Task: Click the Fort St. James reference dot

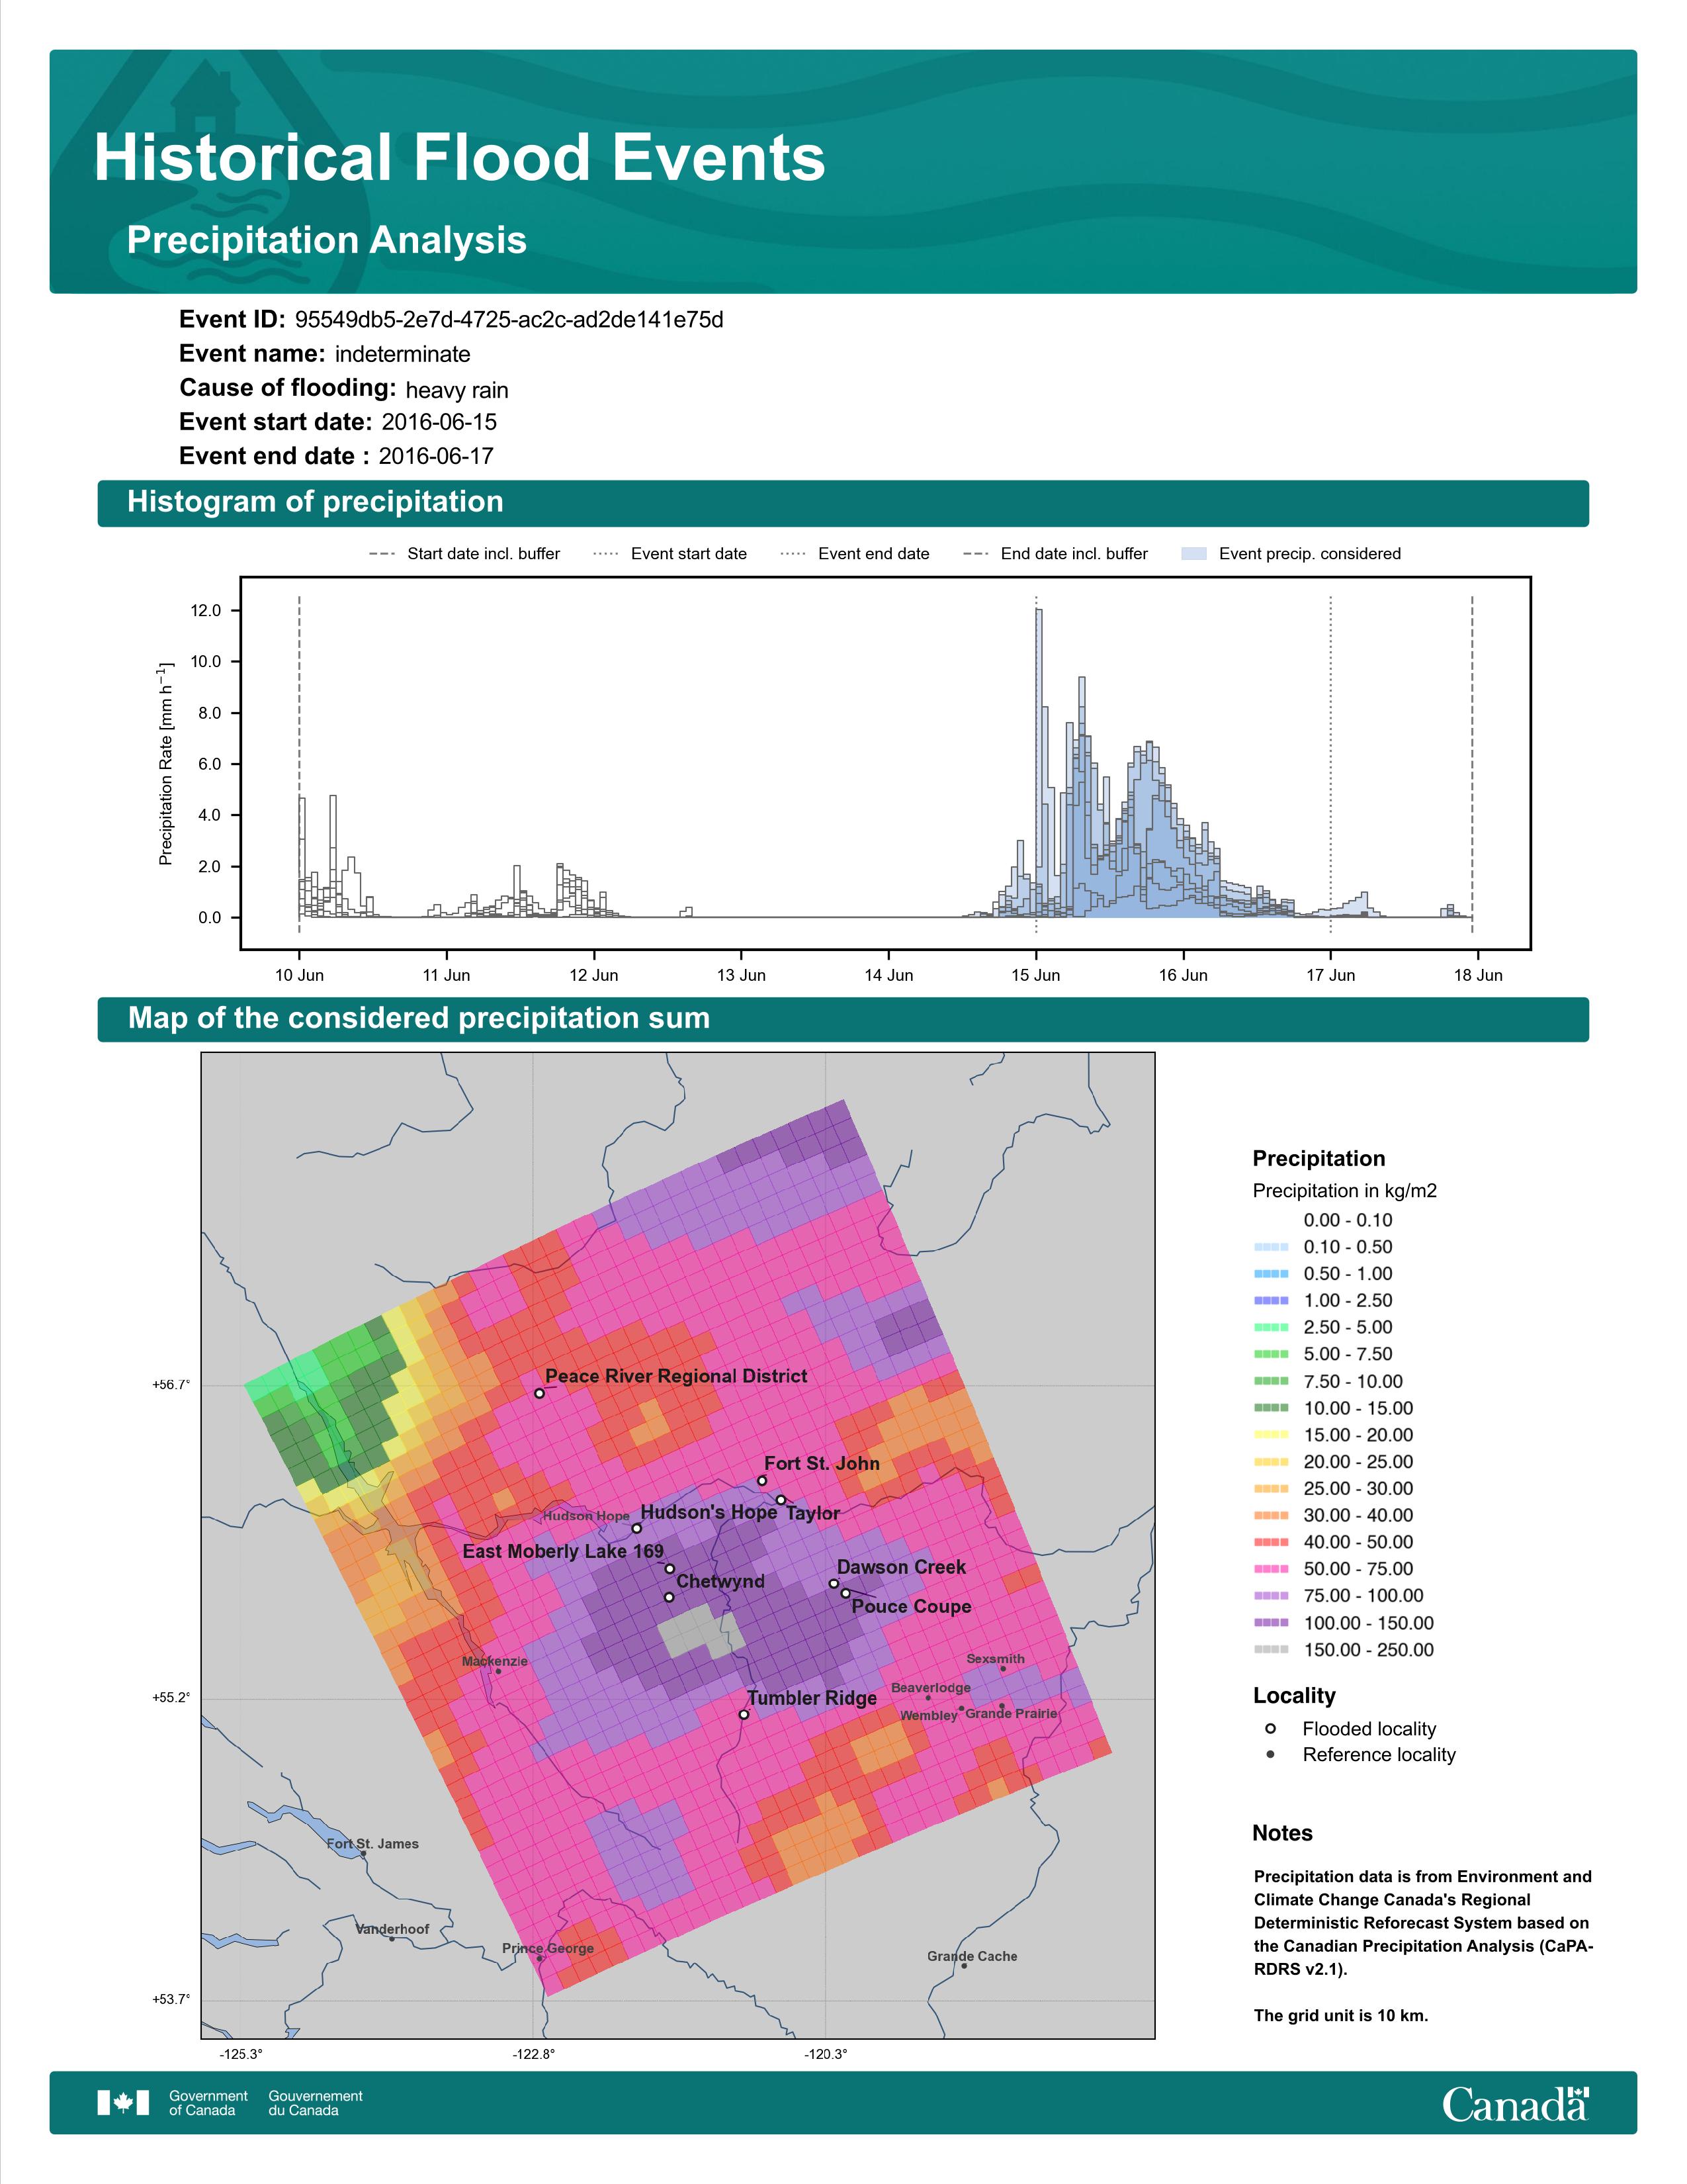Action: point(364,1853)
